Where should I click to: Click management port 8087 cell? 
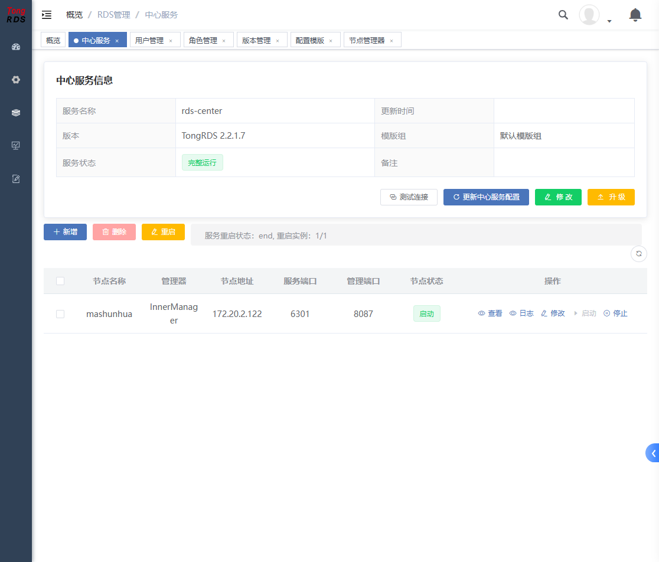[x=364, y=313]
